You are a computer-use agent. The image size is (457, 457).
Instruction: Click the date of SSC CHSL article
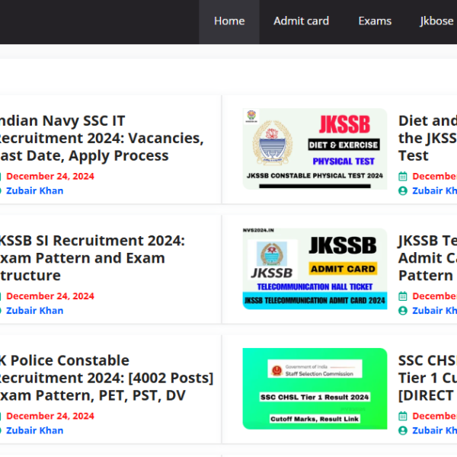pos(435,416)
